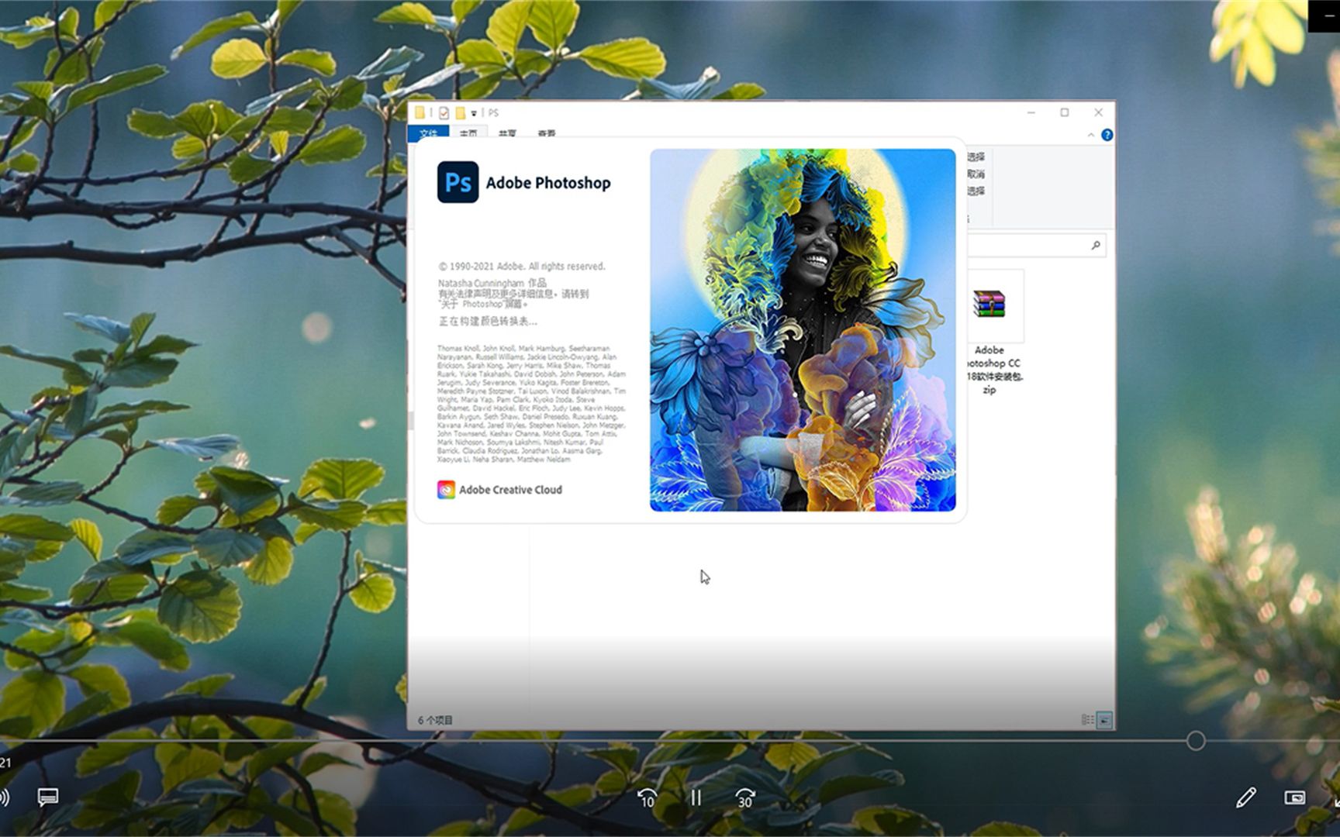Open the blue 文件 tab in Explorer

tap(428, 133)
